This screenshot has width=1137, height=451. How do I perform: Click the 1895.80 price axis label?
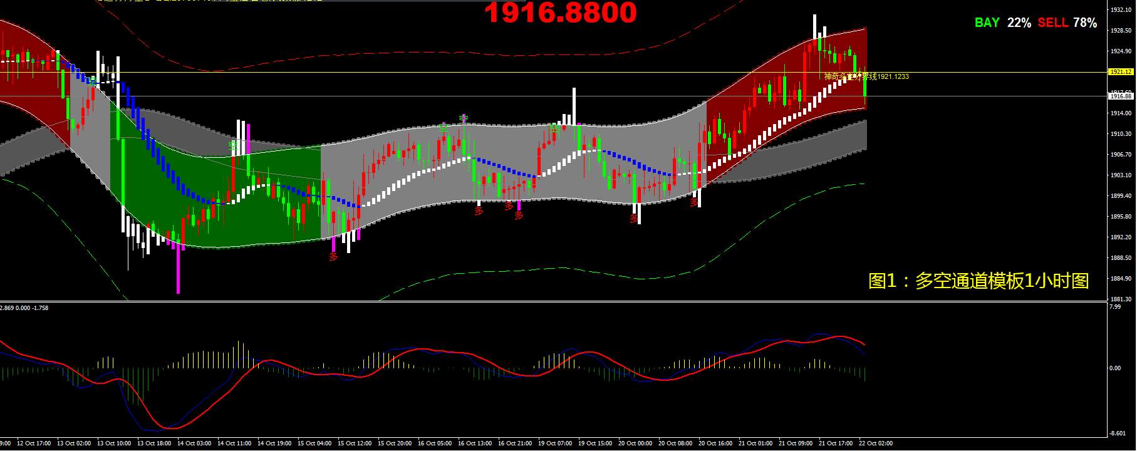1121,217
